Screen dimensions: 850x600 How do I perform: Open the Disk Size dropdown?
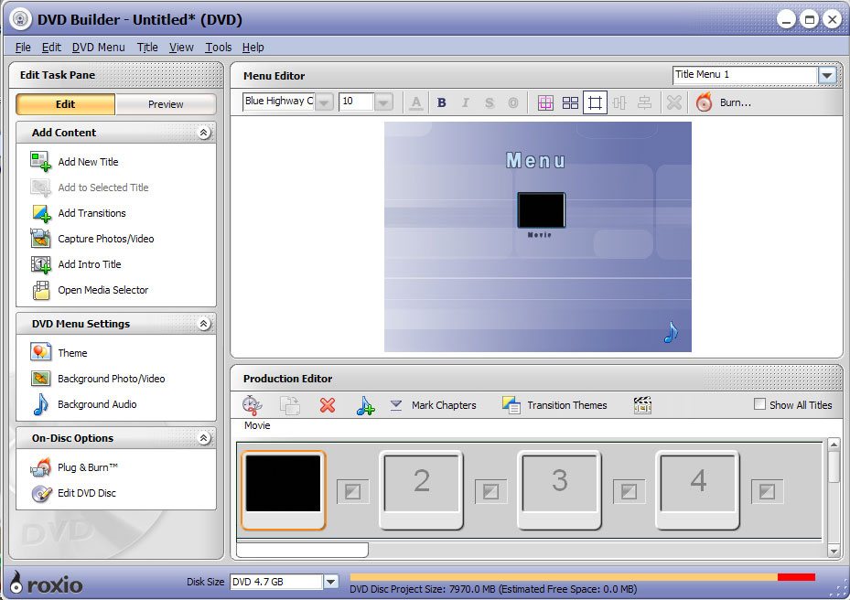pyautogui.click(x=331, y=581)
